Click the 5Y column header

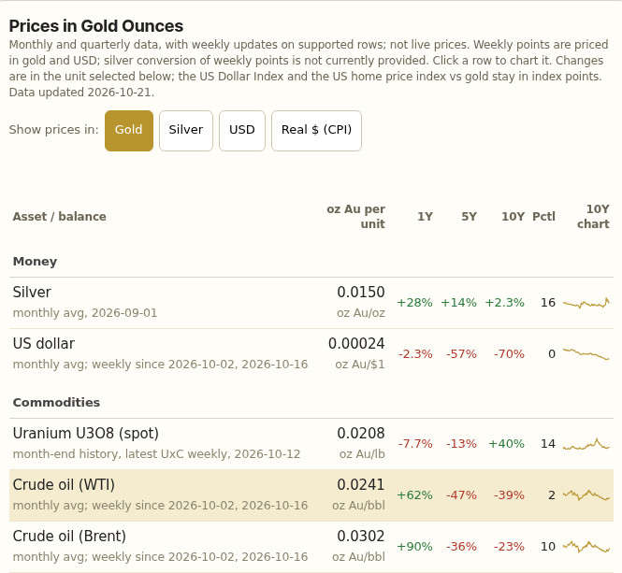pos(469,217)
